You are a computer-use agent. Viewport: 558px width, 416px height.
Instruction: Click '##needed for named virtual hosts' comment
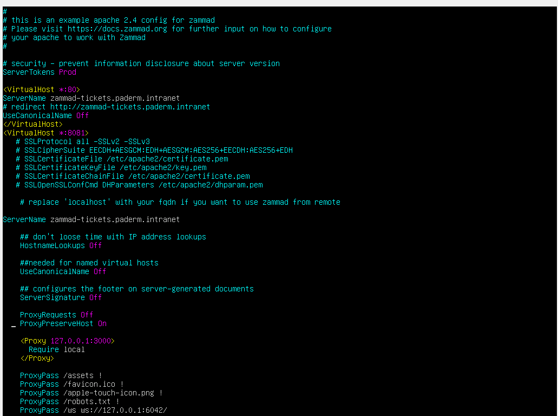[x=89, y=263]
